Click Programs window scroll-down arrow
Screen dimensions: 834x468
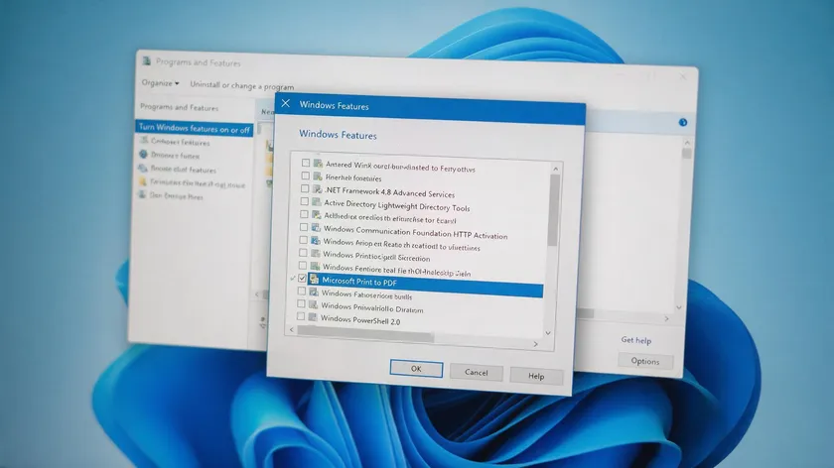point(679,307)
